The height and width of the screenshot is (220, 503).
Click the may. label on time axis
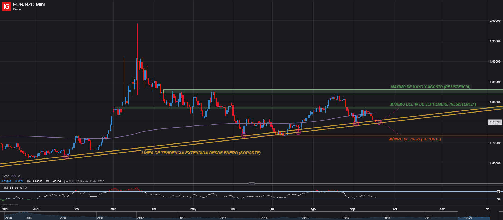click(193, 209)
